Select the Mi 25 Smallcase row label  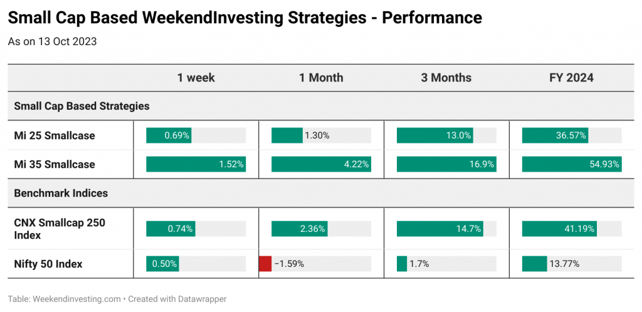click(x=55, y=135)
